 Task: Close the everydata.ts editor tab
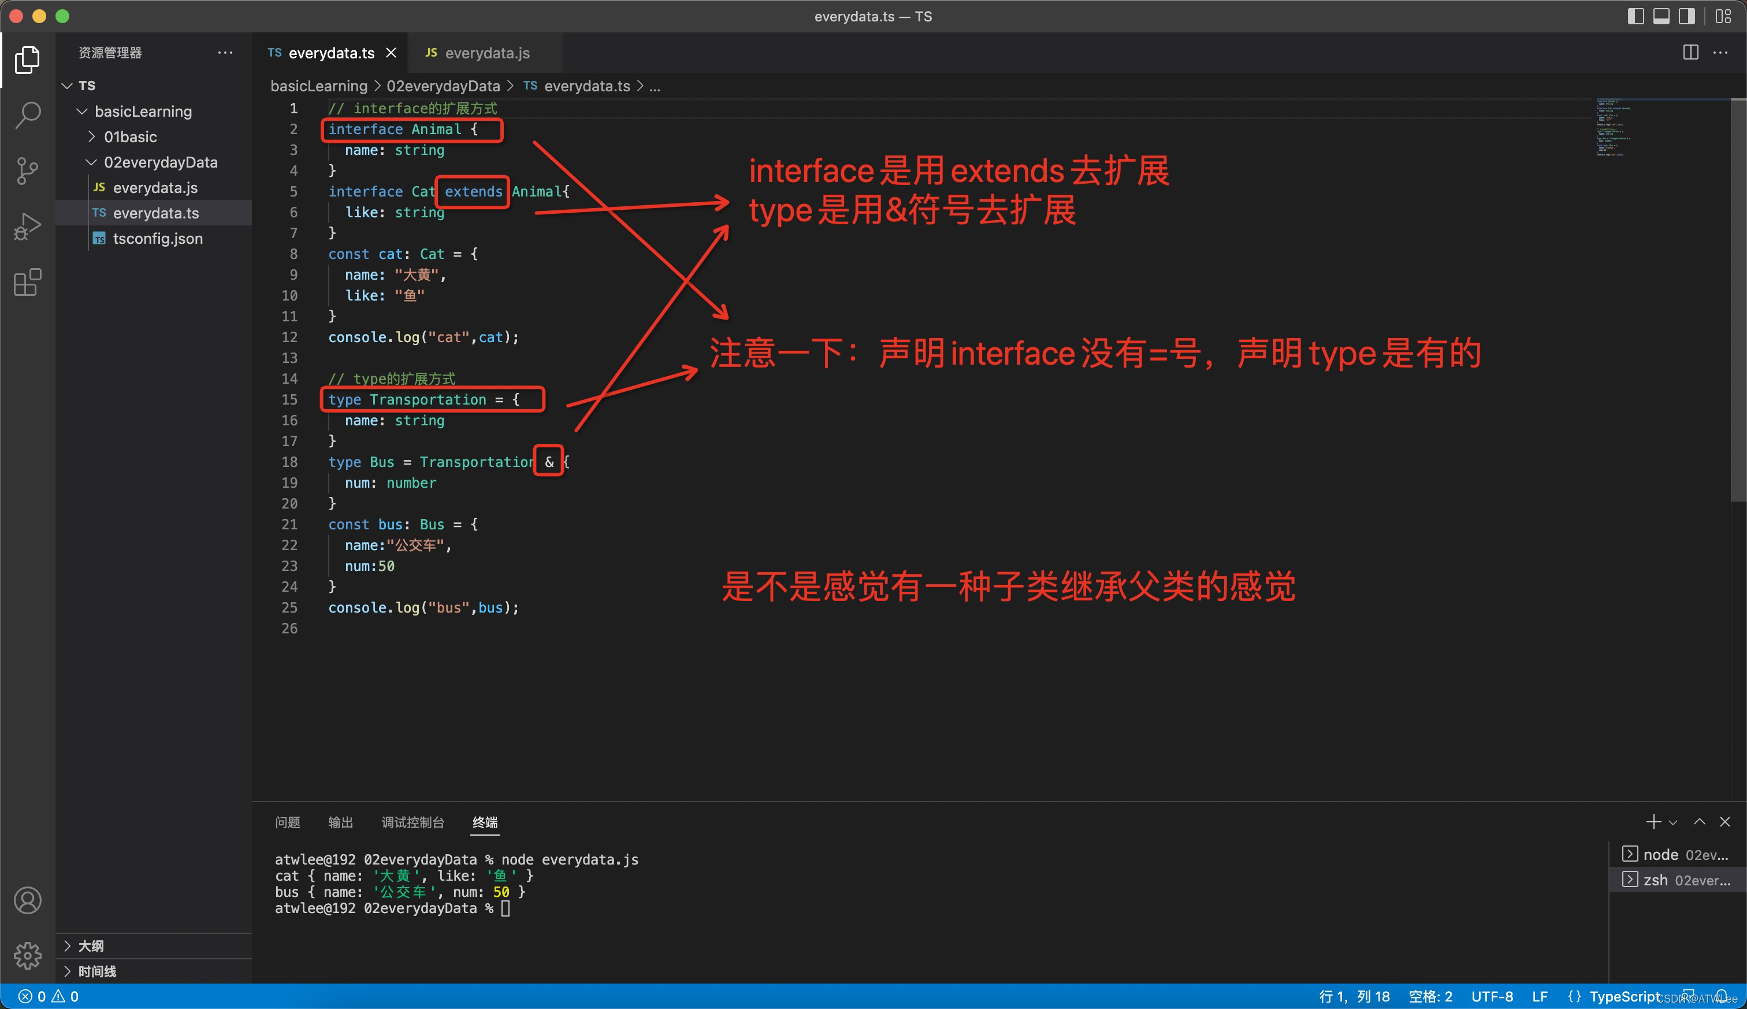tap(391, 53)
